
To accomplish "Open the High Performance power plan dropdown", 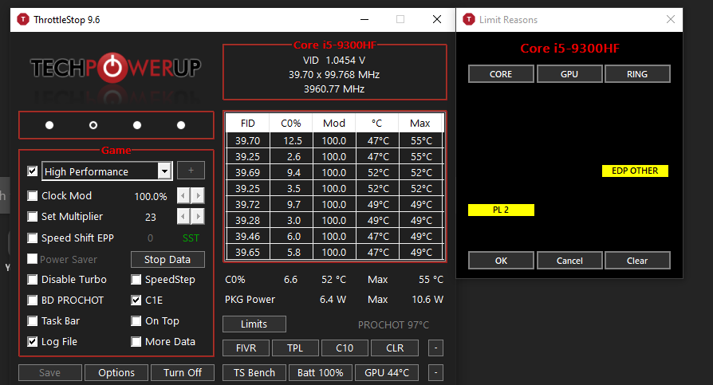I will [164, 171].
